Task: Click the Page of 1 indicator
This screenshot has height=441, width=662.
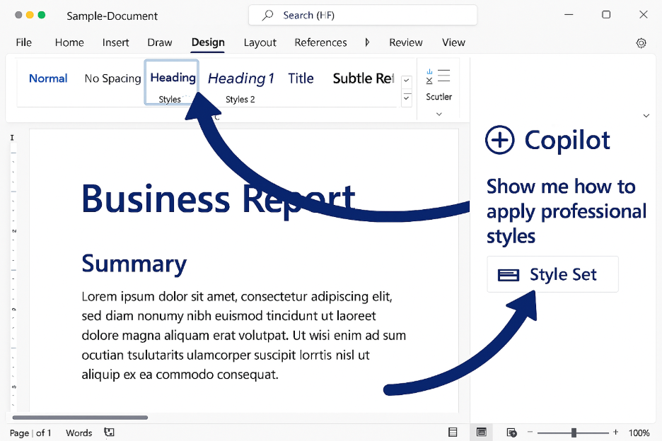Action: point(30,433)
